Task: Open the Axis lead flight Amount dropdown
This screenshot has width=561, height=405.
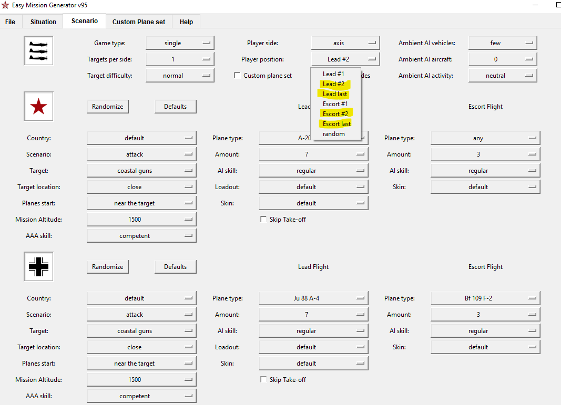Action: pyautogui.click(x=313, y=315)
